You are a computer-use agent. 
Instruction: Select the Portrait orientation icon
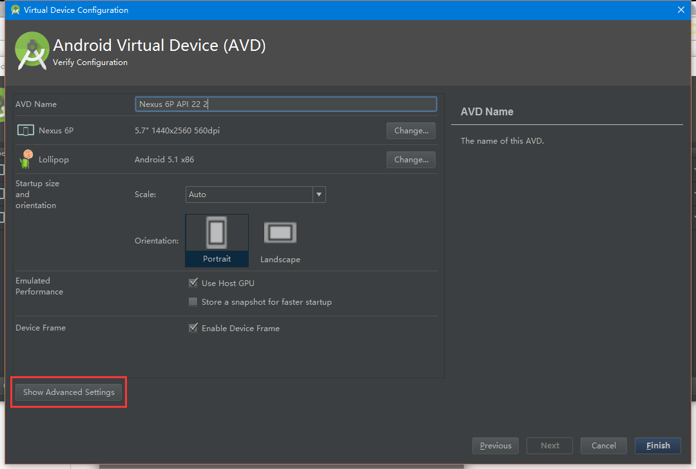[x=217, y=233]
